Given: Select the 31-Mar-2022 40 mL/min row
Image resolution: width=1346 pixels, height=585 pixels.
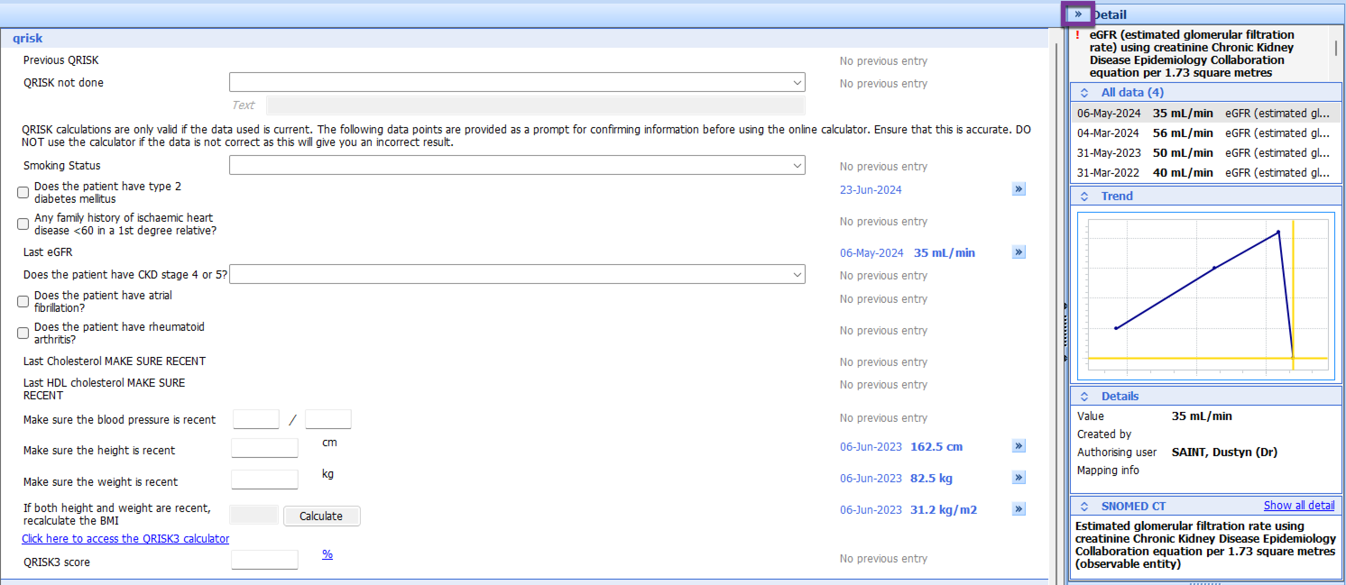Looking at the screenshot, I should [x=1204, y=173].
